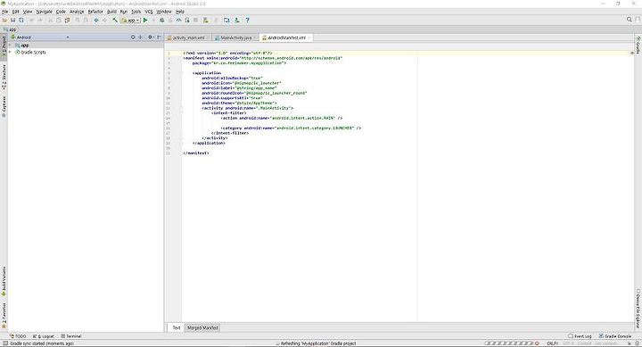Open the Navigate menu
Image resolution: width=642 pixels, height=347 pixels.
point(45,12)
